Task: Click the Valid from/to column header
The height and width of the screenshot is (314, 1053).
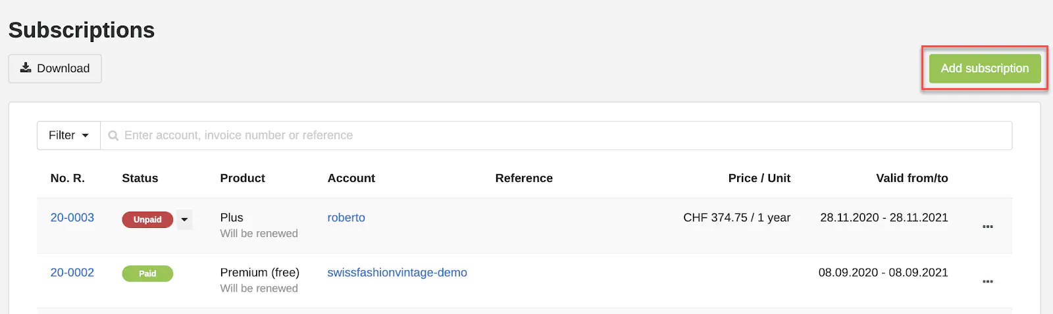Action: click(912, 178)
